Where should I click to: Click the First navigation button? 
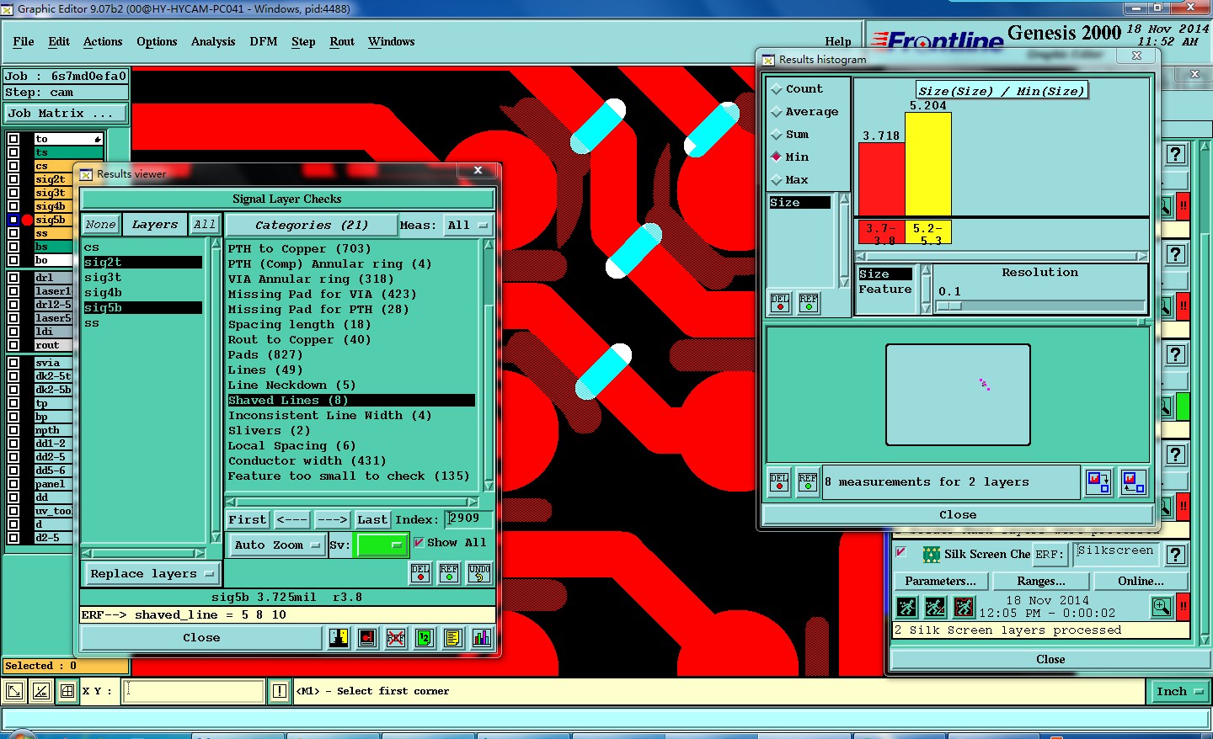(248, 520)
